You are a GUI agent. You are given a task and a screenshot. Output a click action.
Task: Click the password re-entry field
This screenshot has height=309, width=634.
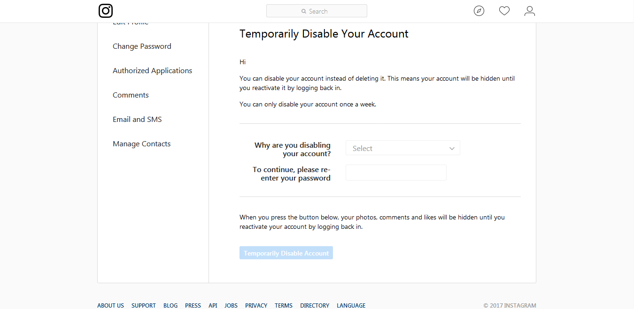pyautogui.click(x=396, y=173)
